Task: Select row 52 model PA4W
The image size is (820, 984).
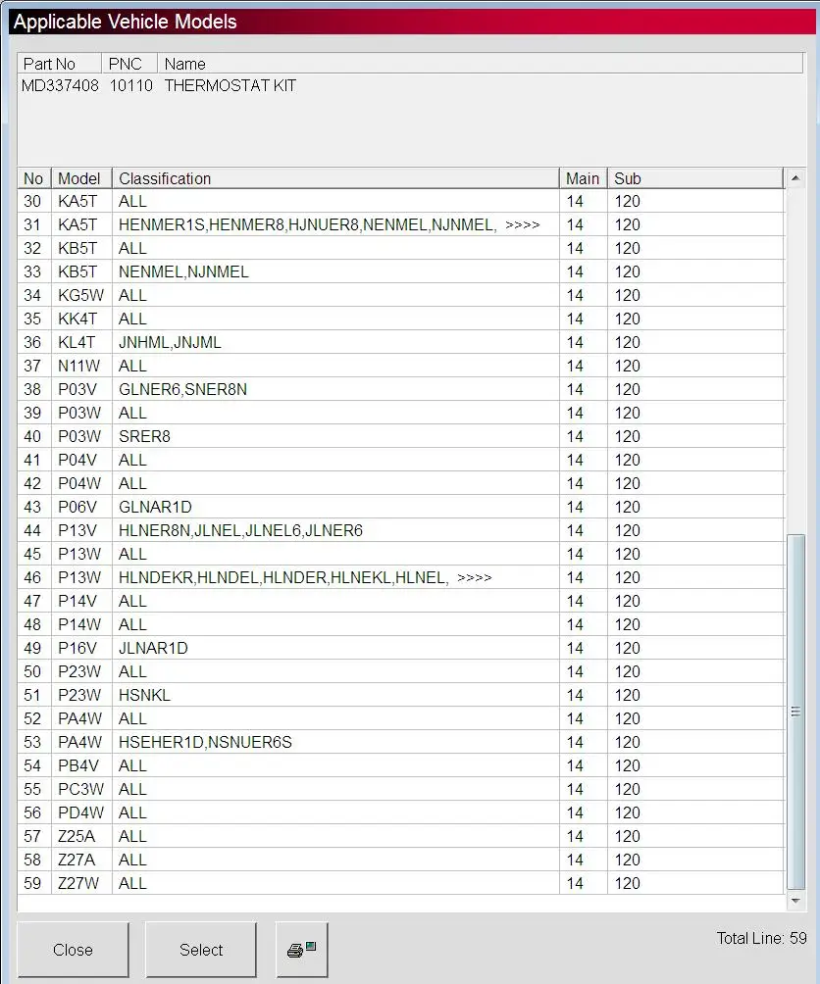Action: (401, 718)
